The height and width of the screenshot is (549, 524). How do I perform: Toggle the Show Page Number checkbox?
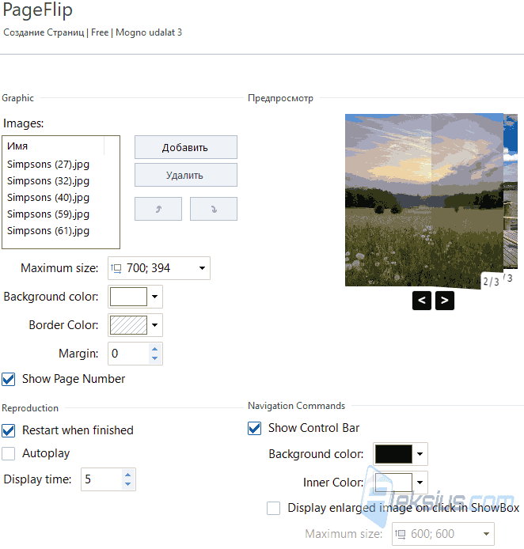pyautogui.click(x=9, y=379)
